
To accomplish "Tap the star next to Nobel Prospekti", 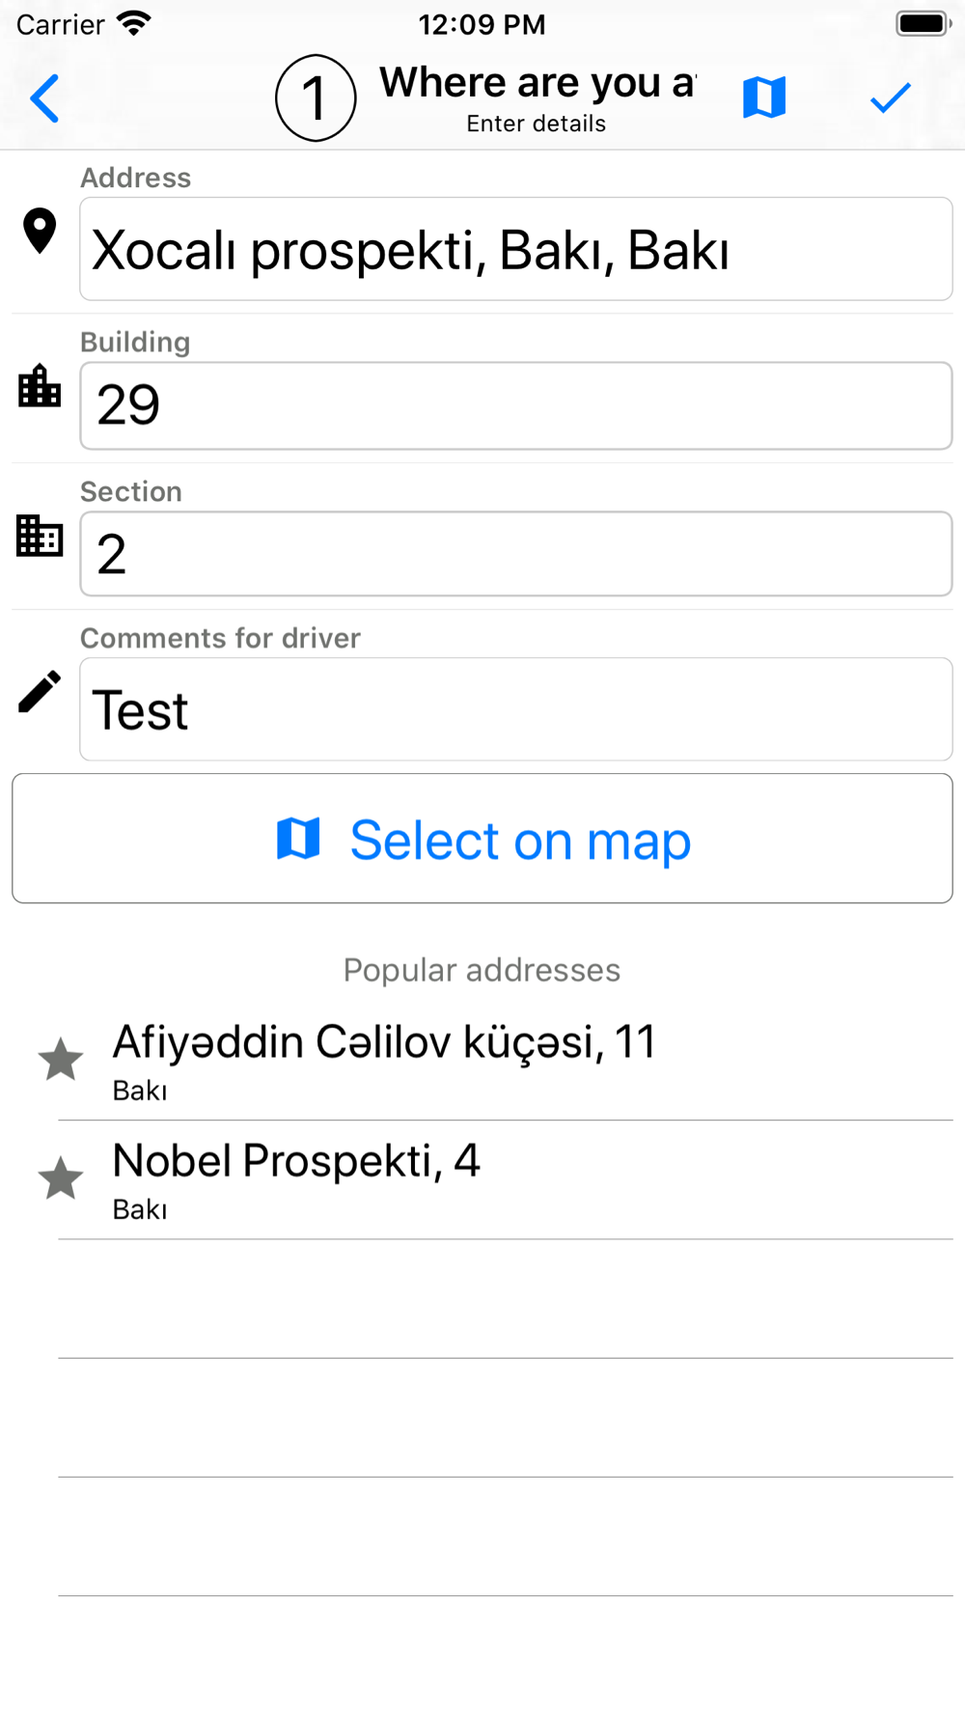I will click(x=61, y=1178).
